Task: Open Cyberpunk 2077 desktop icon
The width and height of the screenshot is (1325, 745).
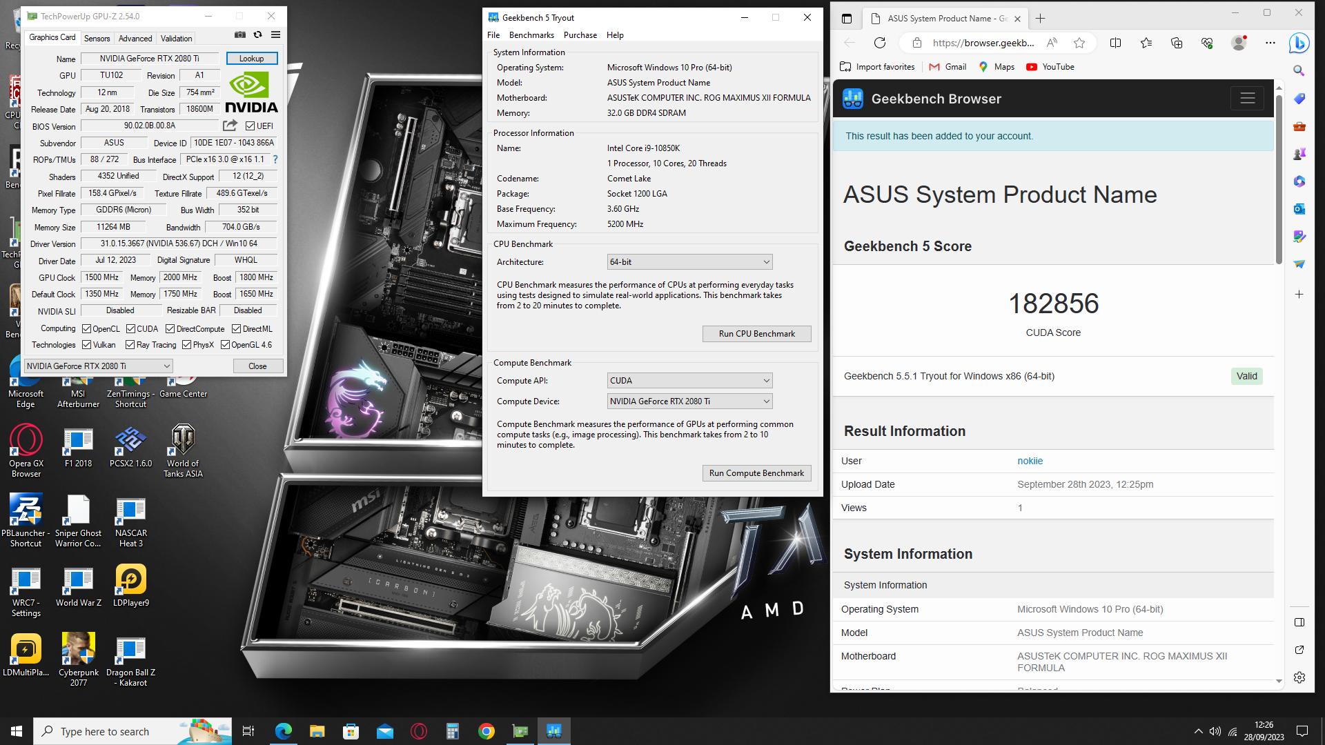Action: (78, 659)
